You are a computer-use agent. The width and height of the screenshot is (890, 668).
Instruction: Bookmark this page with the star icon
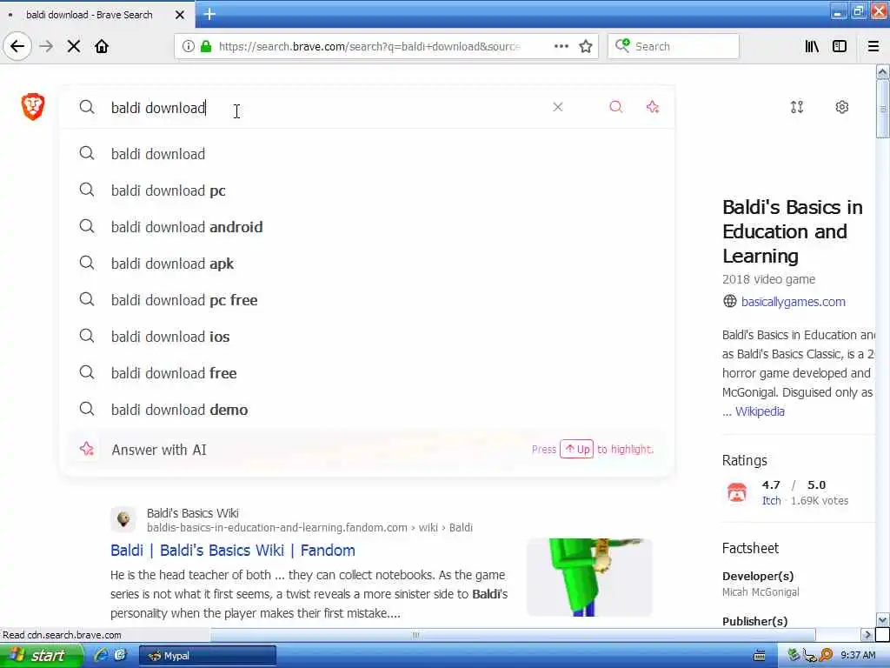[586, 47]
